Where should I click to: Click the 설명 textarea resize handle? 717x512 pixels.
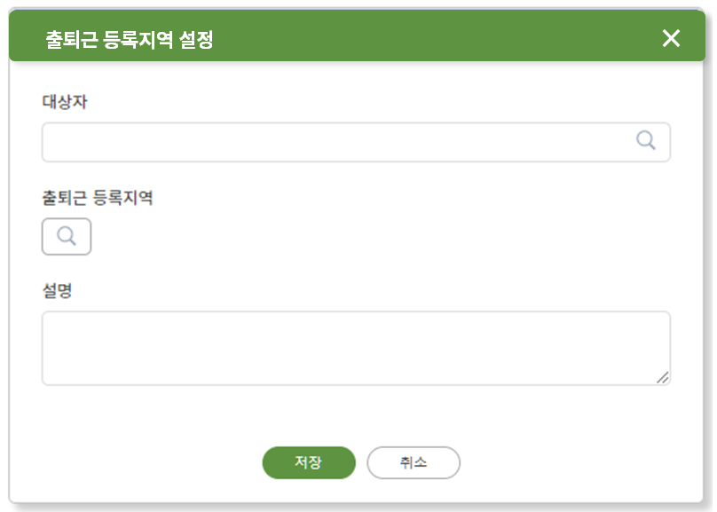[663, 378]
